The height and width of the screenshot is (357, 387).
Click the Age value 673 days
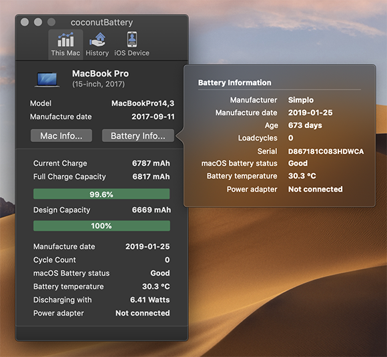point(305,125)
